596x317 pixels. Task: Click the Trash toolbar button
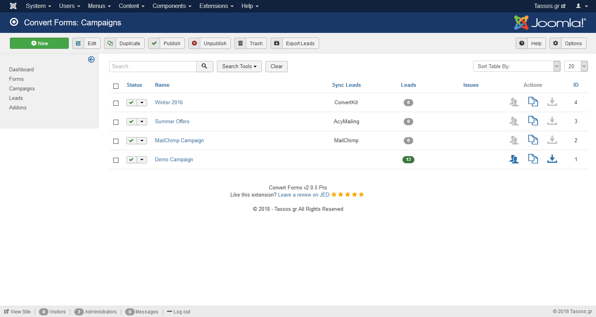[x=251, y=43]
